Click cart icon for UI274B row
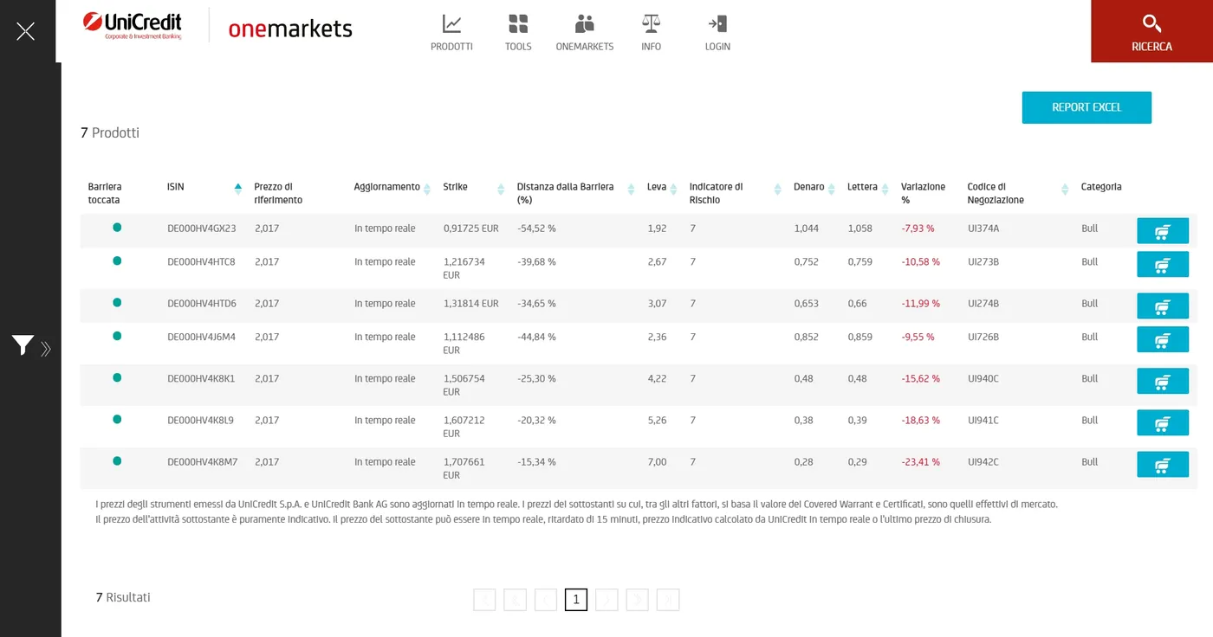 (1163, 306)
